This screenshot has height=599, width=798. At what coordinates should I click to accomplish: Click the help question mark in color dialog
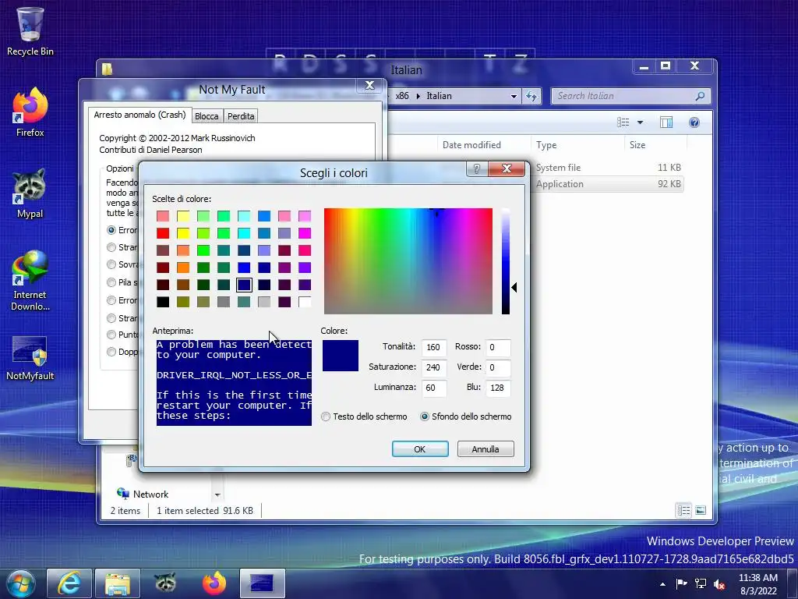click(477, 169)
